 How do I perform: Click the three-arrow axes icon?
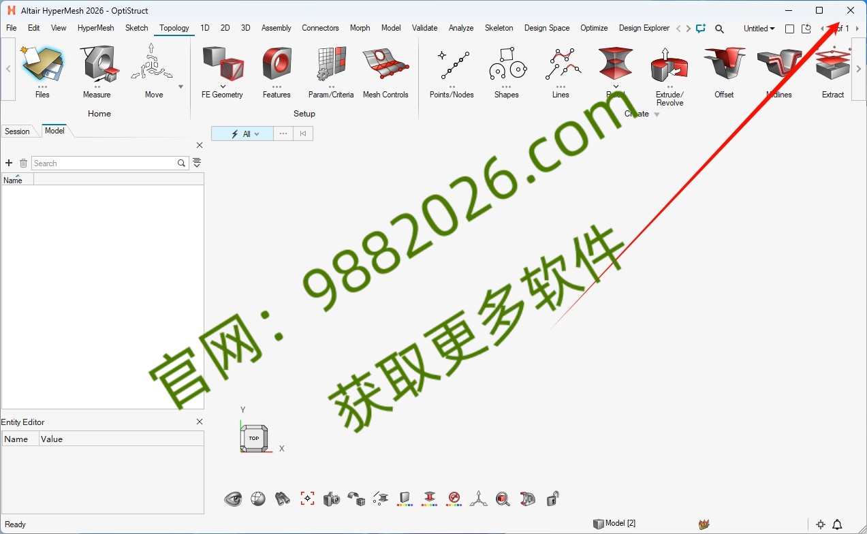(x=478, y=499)
